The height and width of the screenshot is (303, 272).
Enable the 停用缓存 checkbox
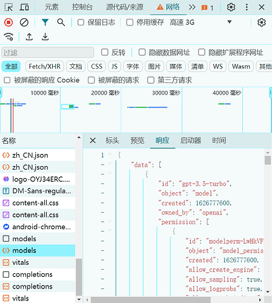[130, 22]
